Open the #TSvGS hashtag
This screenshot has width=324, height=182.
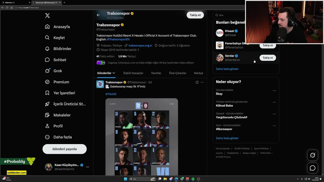click(x=111, y=94)
